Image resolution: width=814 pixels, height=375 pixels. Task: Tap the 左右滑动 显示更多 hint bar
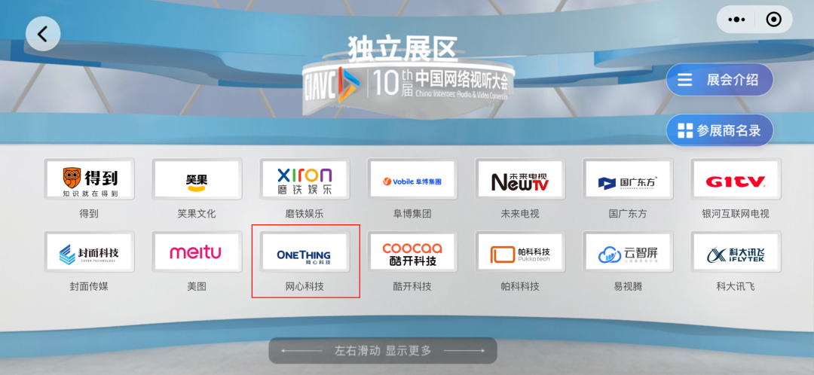pyautogui.click(x=383, y=351)
